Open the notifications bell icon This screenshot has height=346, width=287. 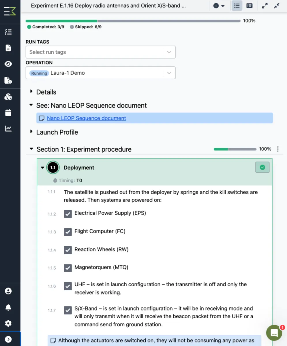[8, 307]
